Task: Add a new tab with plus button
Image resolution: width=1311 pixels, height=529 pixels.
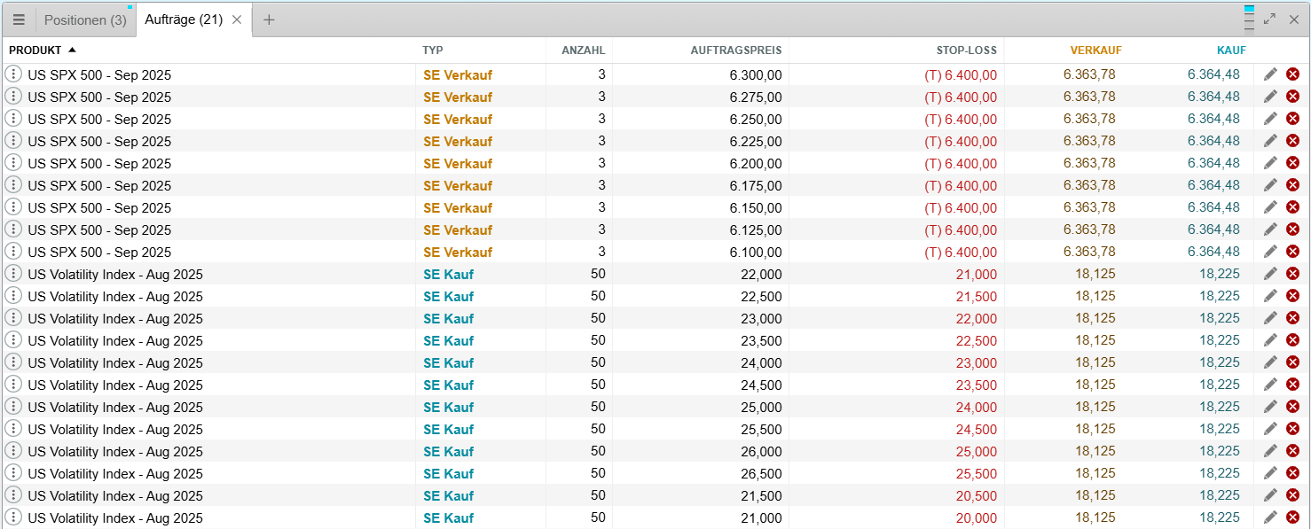Action: 269,19
